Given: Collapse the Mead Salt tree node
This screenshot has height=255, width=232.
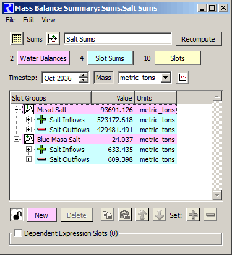Looking at the screenshot, I should [x=16, y=110].
